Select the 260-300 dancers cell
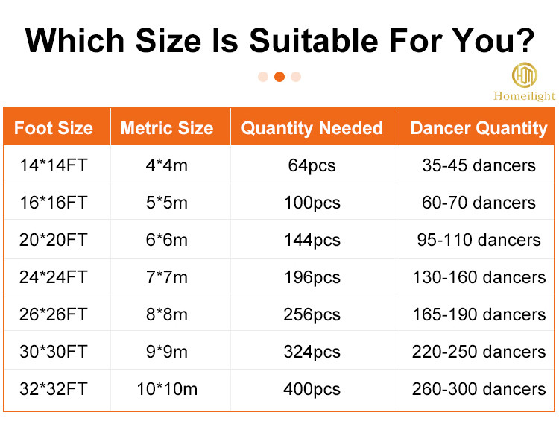This screenshot has width=559, height=430. click(479, 389)
